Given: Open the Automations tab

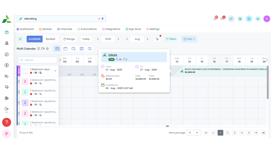Looking at the screenshot, I should click(x=87, y=29).
